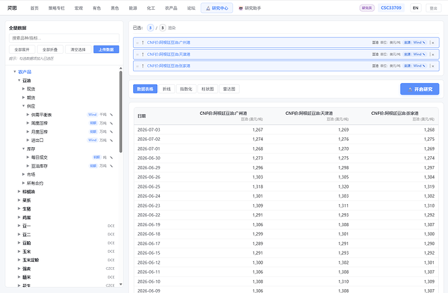Select the 生猪 tree row
Viewport: 448px width, 293px height.
coord(27,209)
